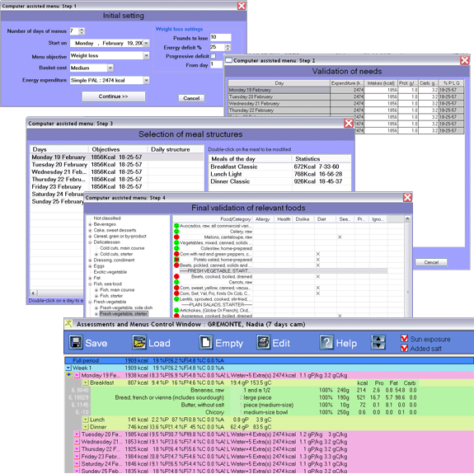Click the Edit printer icon
Image resolution: width=474 pixels, height=474 pixels.
(264, 342)
